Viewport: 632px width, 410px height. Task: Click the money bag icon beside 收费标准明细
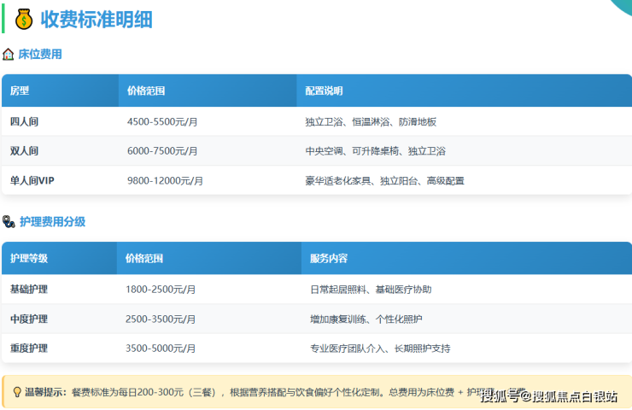(x=23, y=18)
